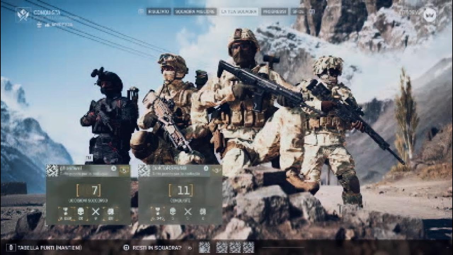
Task: Click the second squad member's avatar
Action: click(144, 170)
